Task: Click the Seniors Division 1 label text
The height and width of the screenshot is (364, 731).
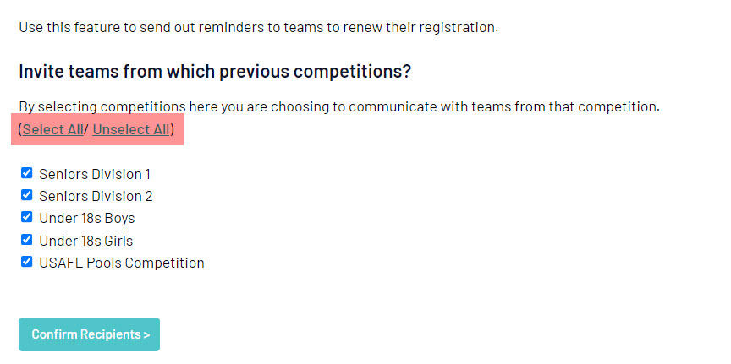Action: click(x=95, y=174)
